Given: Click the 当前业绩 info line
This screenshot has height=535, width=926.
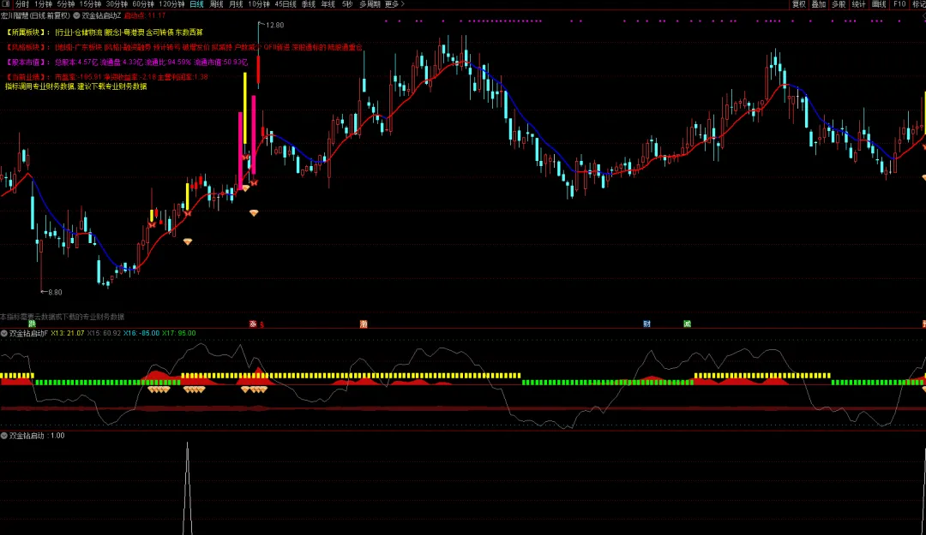Looking at the screenshot, I should pos(106,77).
